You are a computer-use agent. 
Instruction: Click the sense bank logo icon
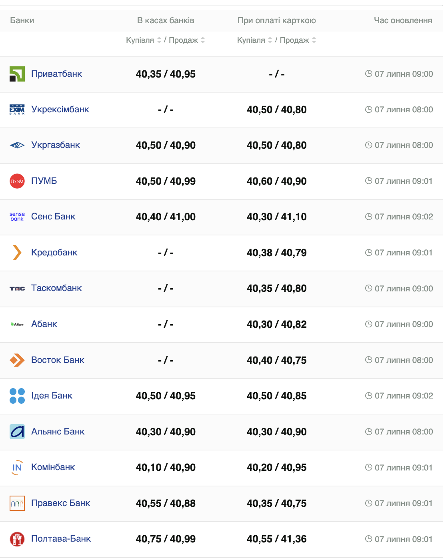click(17, 217)
